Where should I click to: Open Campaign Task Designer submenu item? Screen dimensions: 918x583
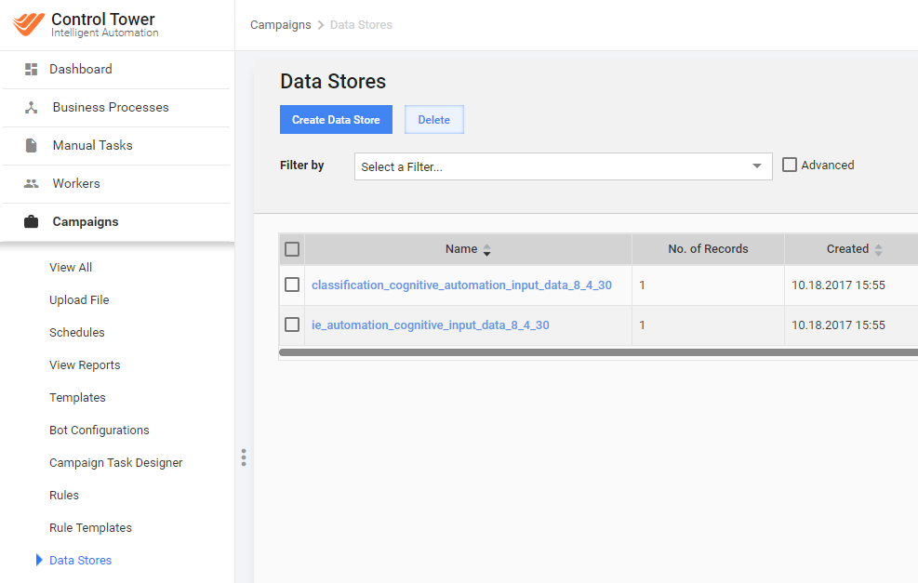(x=116, y=462)
